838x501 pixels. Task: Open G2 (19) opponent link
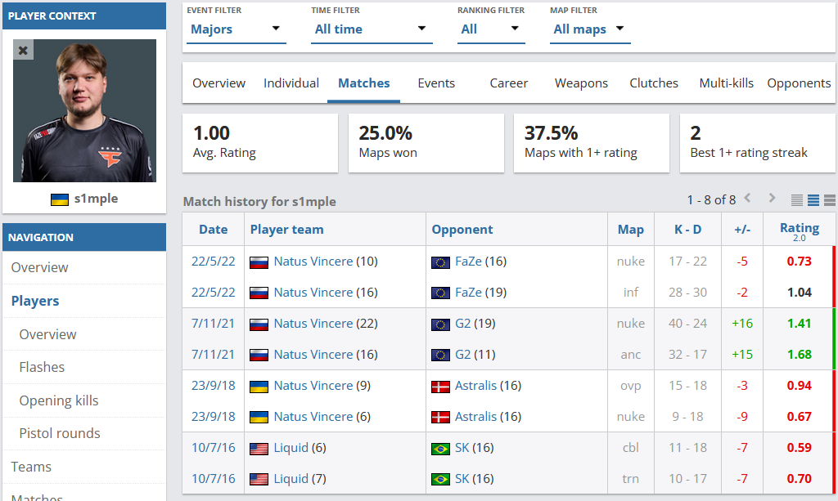pos(463,324)
